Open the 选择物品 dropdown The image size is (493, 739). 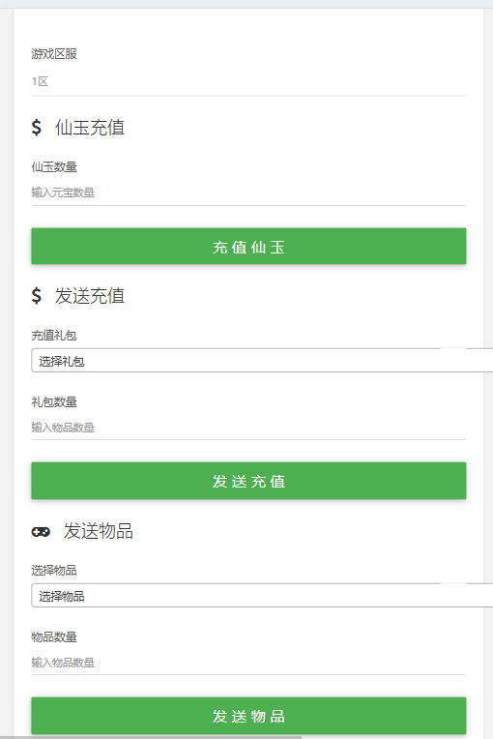pyautogui.click(x=262, y=595)
